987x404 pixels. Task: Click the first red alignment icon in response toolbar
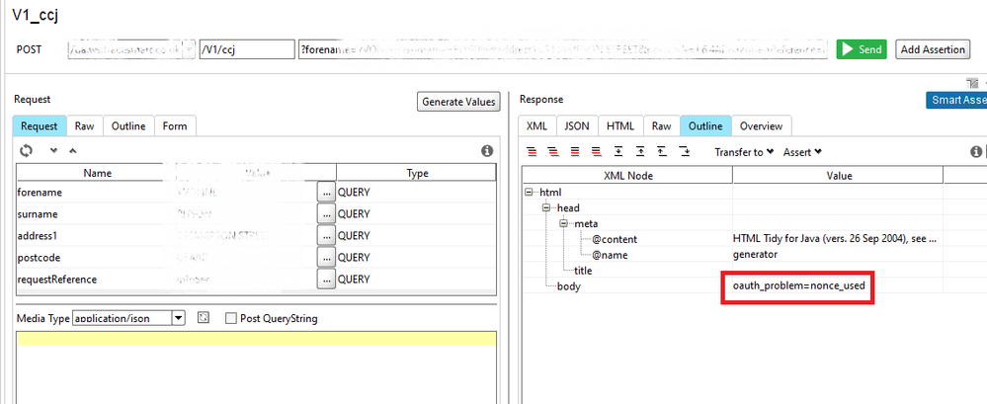pos(532,152)
